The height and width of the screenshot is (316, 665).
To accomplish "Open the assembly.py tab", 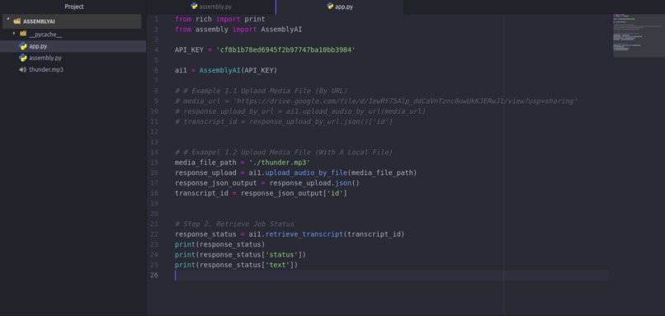I will coord(210,7).
